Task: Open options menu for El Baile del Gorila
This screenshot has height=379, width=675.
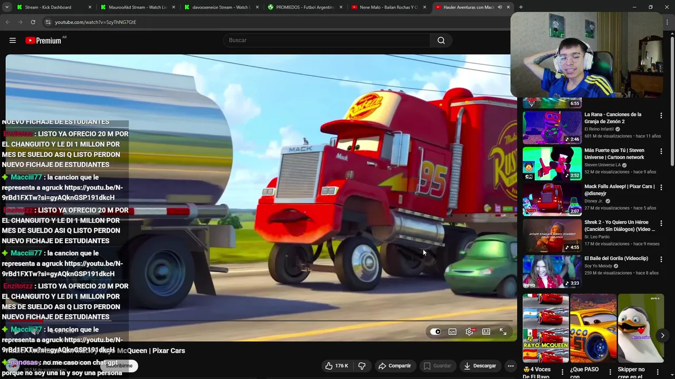Action: click(x=661, y=259)
